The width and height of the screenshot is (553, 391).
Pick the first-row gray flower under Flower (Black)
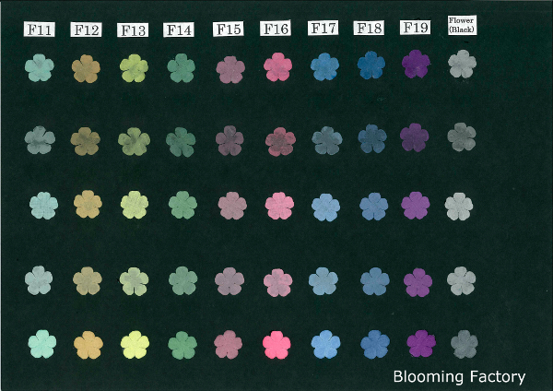tap(462, 64)
